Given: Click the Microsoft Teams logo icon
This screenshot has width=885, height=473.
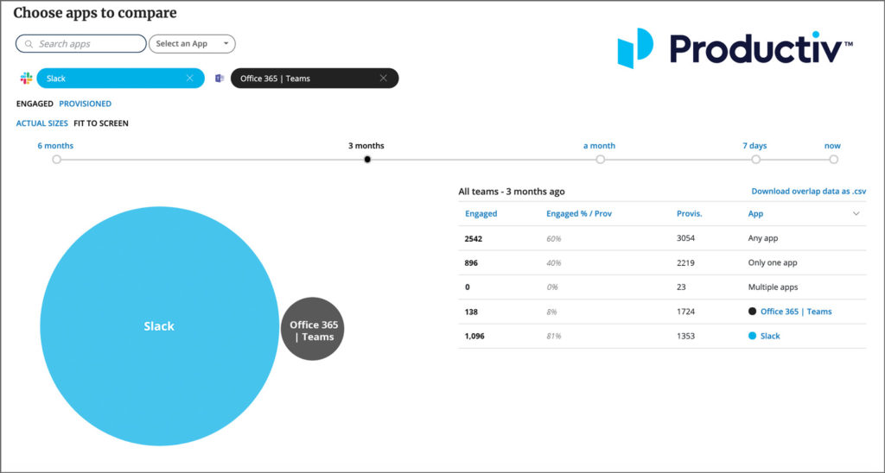Looking at the screenshot, I should click(x=220, y=79).
